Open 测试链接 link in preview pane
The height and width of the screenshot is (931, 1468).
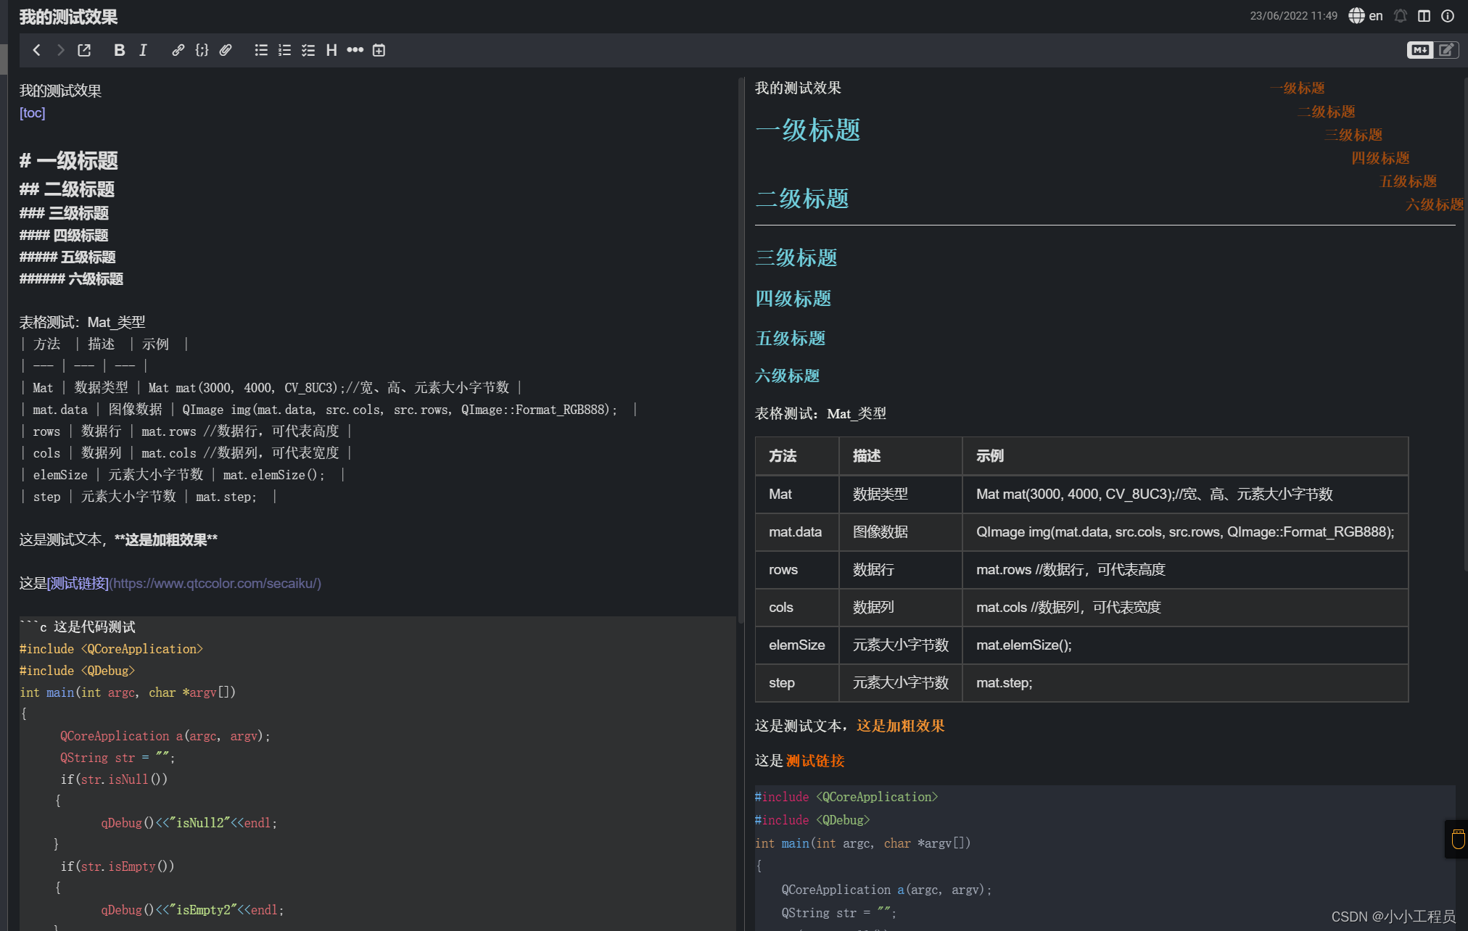pyautogui.click(x=815, y=761)
